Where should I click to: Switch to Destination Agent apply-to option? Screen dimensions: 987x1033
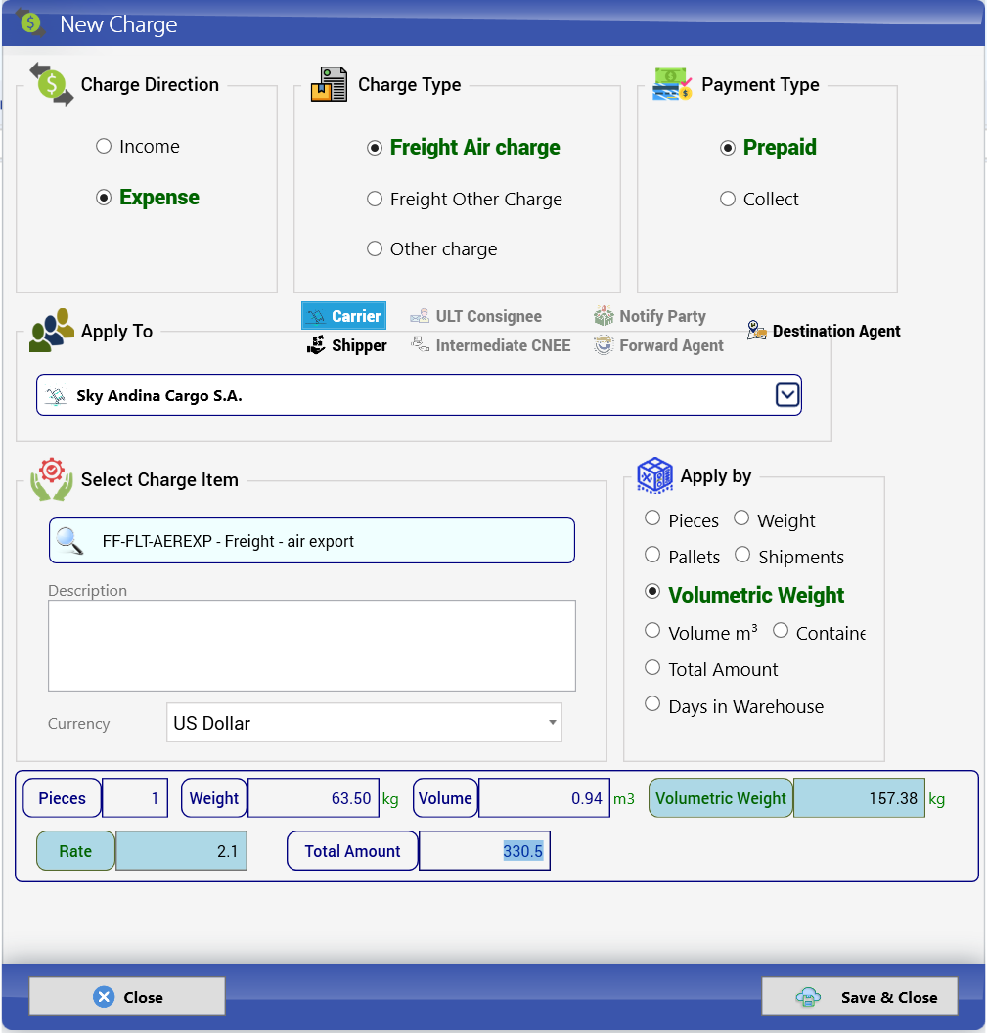[x=825, y=330]
